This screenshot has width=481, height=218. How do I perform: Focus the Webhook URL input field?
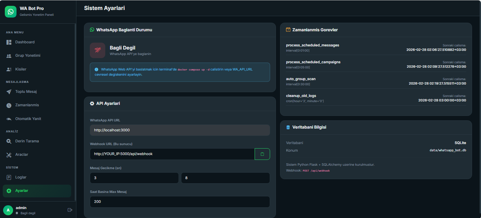[172, 154]
